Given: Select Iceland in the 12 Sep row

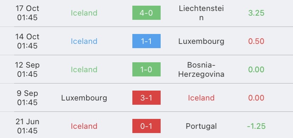Looking at the screenshot, I should [x=84, y=69].
